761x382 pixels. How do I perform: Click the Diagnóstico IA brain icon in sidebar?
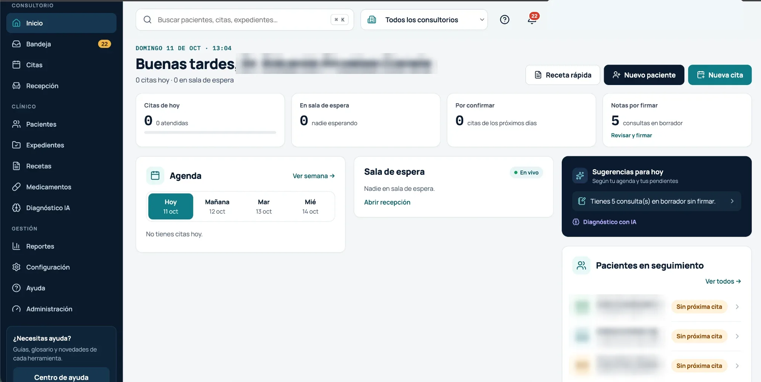coord(16,208)
